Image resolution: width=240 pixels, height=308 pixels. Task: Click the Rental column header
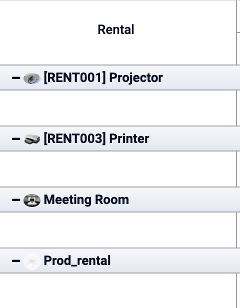pyautogui.click(x=116, y=29)
